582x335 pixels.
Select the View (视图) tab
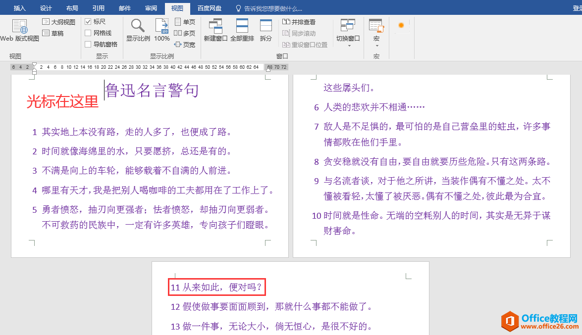[177, 8]
